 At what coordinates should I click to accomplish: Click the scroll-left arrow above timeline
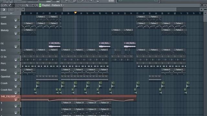tap(23, 9)
